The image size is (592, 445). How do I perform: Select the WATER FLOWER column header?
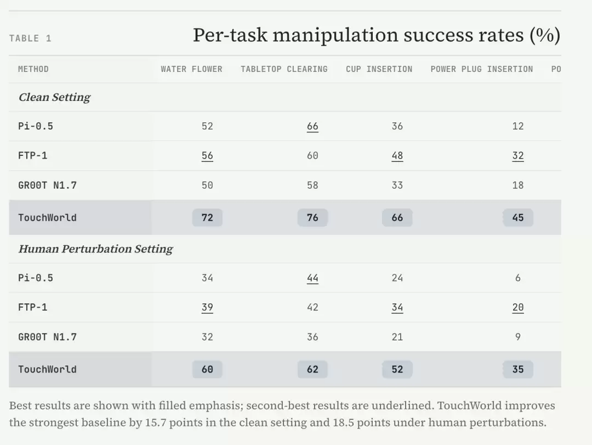tap(191, 69)
